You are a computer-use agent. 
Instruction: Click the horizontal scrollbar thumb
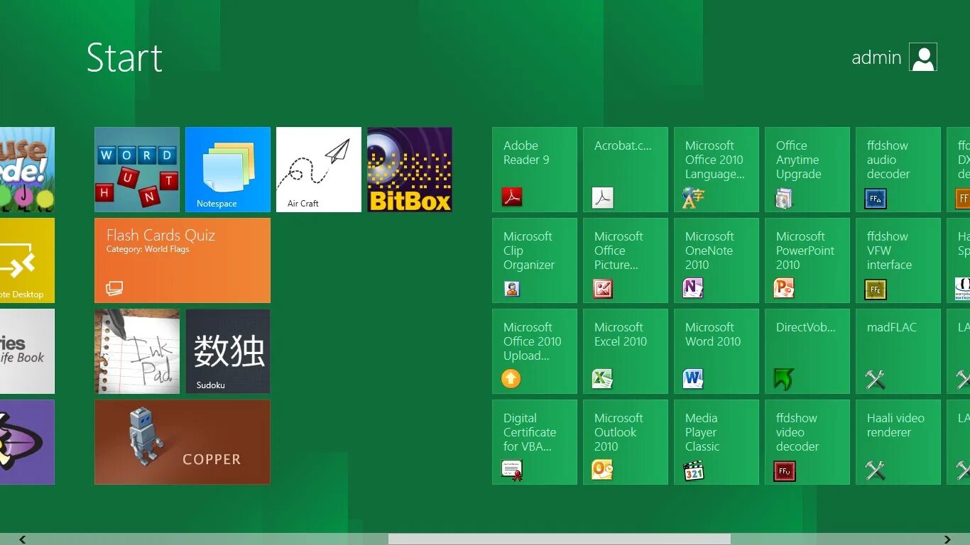click(560, 539)
